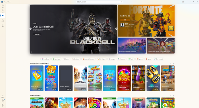Viewport: 199px width, 108px height.
Task: Open the Design Show game card
Action: pyautogui.click(x=168, y=78)
